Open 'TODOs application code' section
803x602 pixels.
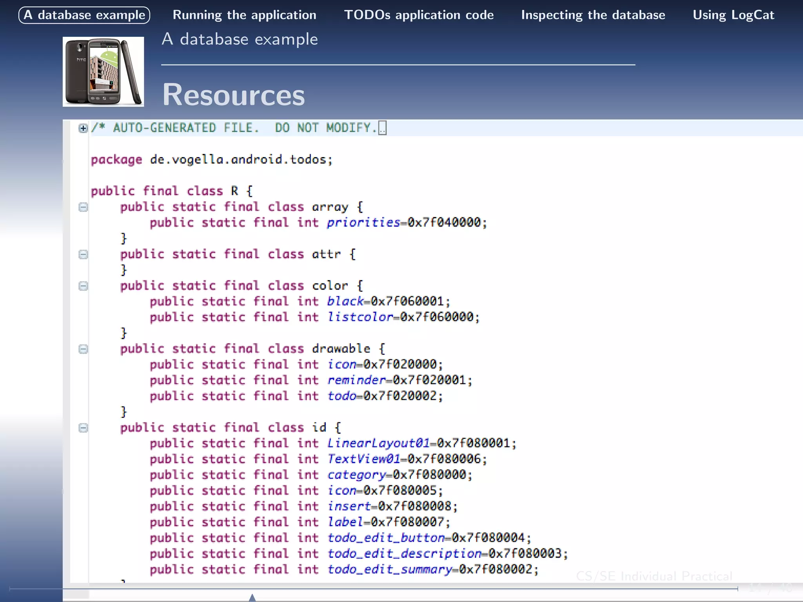(x=419, y=15)
